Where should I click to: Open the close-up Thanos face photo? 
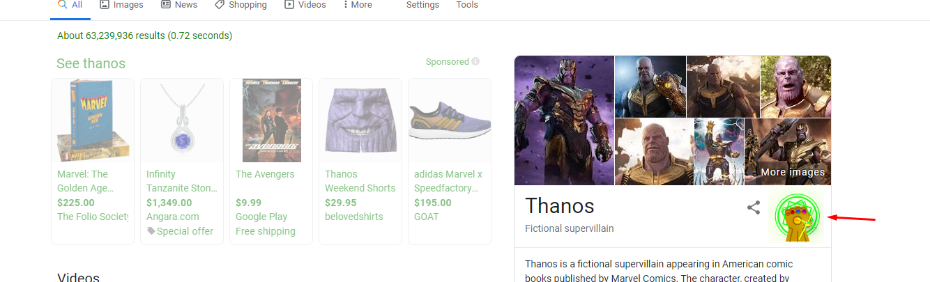click(x=795, y=86)
